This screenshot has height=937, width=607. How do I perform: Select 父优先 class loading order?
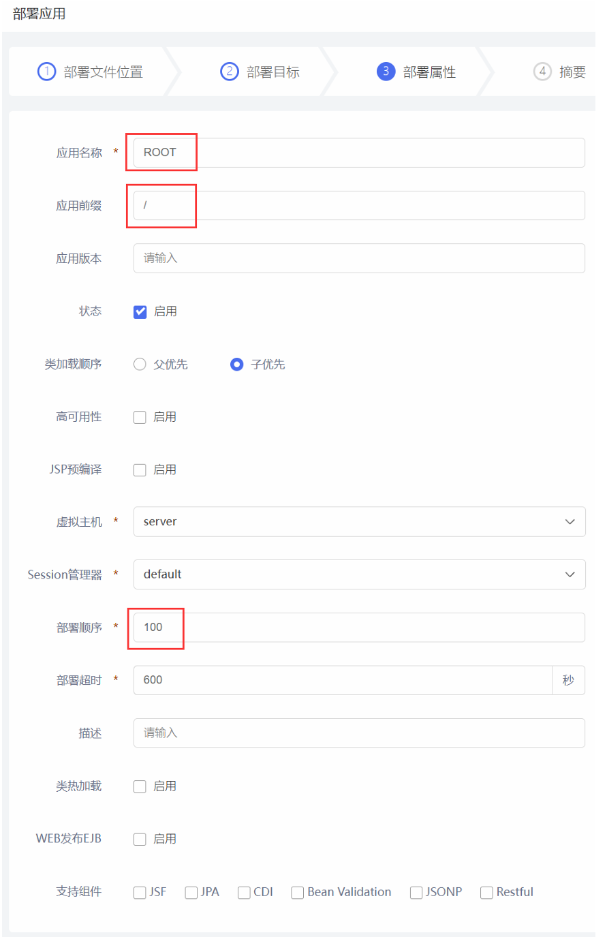pyautogui.click(x=140, y=365)
